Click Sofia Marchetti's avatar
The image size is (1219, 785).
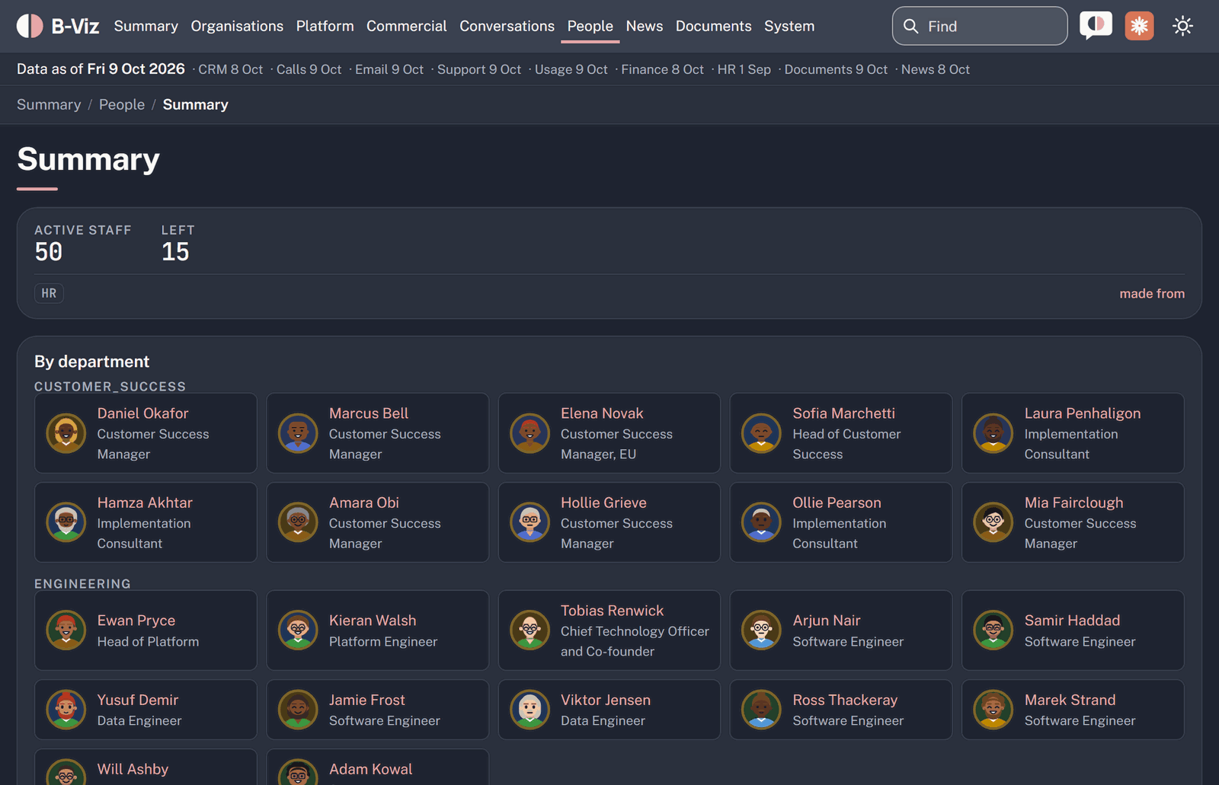761,433
